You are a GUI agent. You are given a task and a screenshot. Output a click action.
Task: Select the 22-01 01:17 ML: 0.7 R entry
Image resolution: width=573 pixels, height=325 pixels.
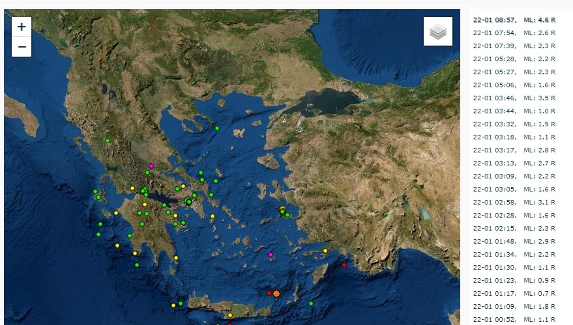pyautogui.click(x=514, y=294)
